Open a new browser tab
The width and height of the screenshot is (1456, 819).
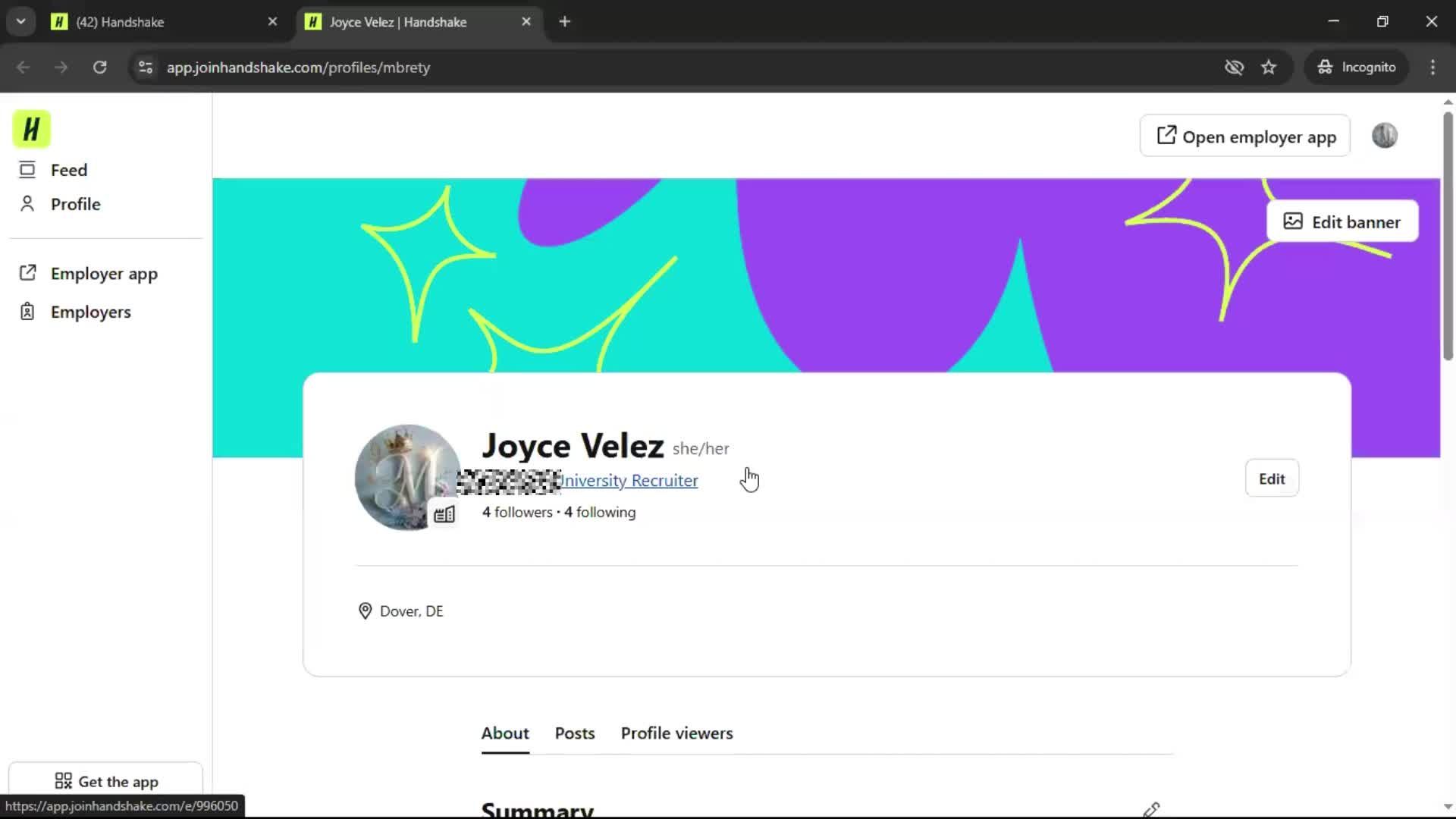point(564,22)
